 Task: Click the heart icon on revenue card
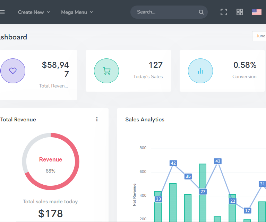point(13,71)
